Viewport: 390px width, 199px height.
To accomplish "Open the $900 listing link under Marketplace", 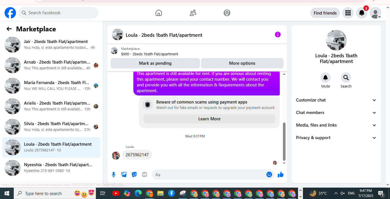I will pos(150,54).
